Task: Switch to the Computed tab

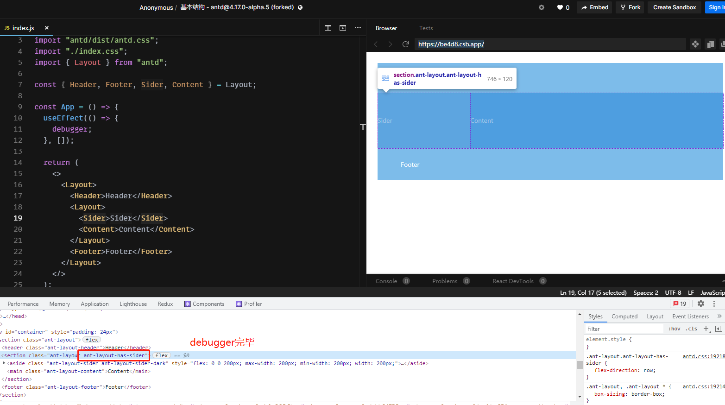Action: [x=624, y=316]
